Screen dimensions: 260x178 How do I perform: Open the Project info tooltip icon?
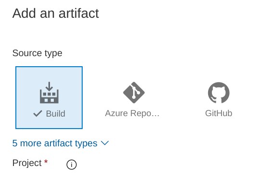click(x=72, y=165)
